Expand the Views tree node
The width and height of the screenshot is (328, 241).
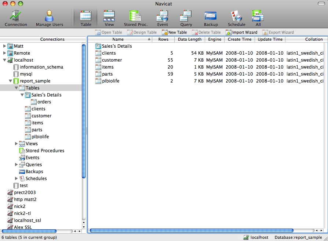[x=16, y=144]
